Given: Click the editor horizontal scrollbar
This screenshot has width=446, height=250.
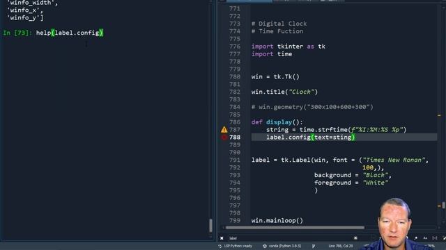Looking at the screenshot, I should click(x=295, y=227).
